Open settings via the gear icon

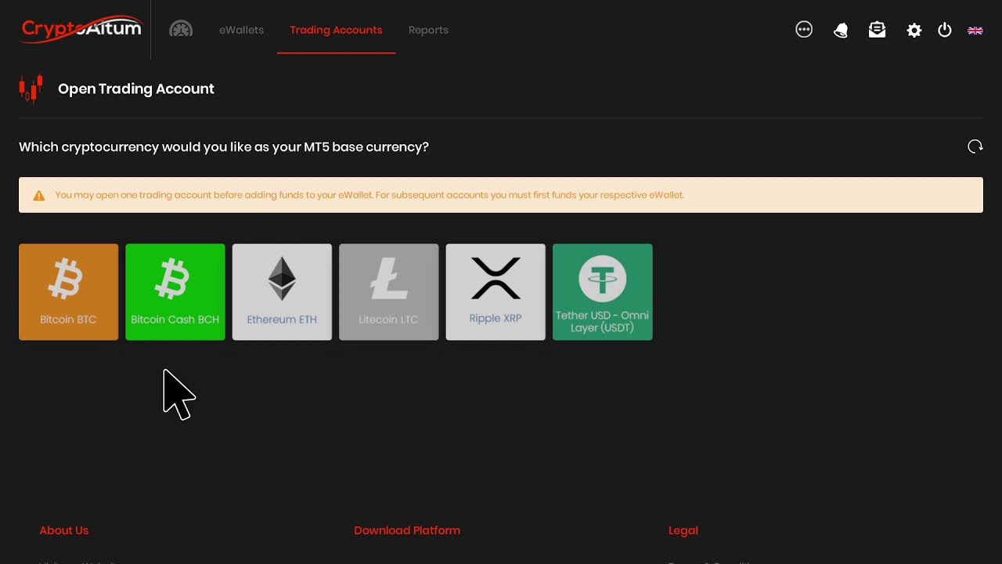pyautogui.click(x=914, y=31)
